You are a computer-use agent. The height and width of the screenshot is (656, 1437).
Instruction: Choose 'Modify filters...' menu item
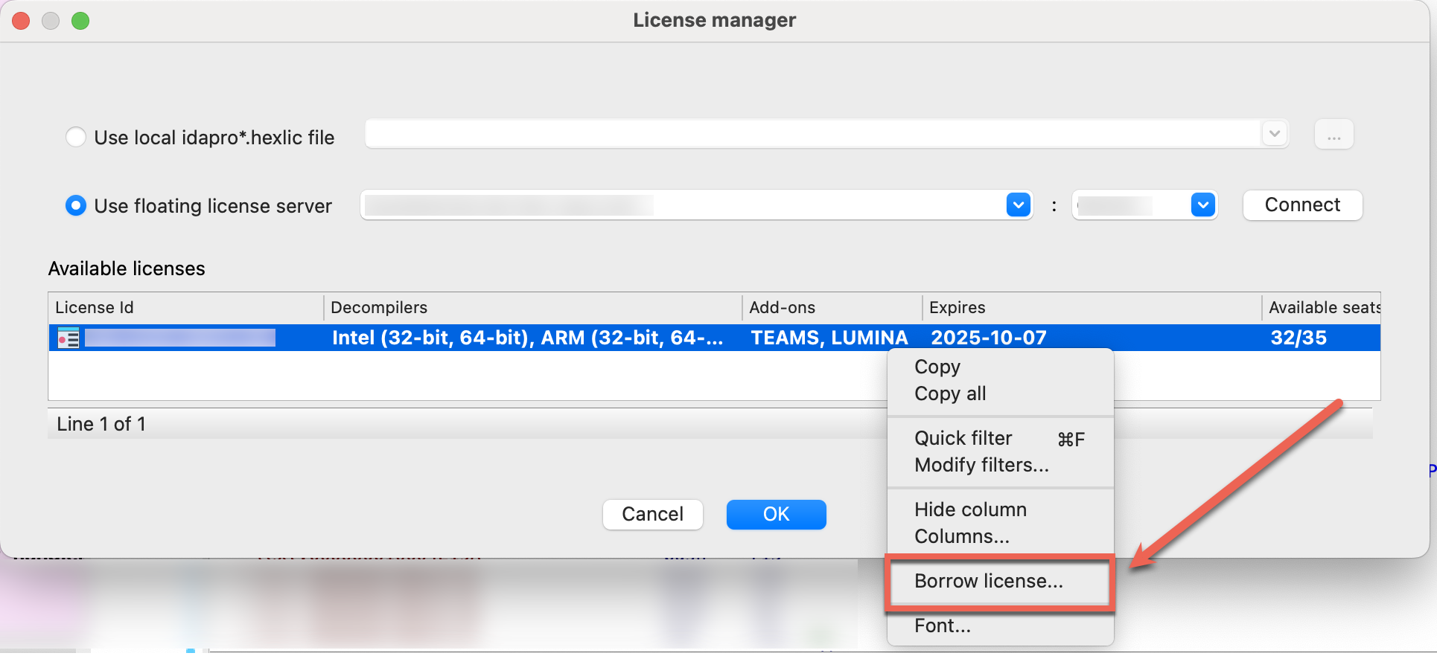coord(981,465)
